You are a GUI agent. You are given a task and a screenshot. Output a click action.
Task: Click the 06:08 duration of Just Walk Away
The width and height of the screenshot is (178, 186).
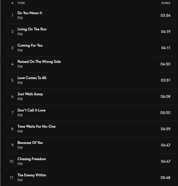point(165,97)
